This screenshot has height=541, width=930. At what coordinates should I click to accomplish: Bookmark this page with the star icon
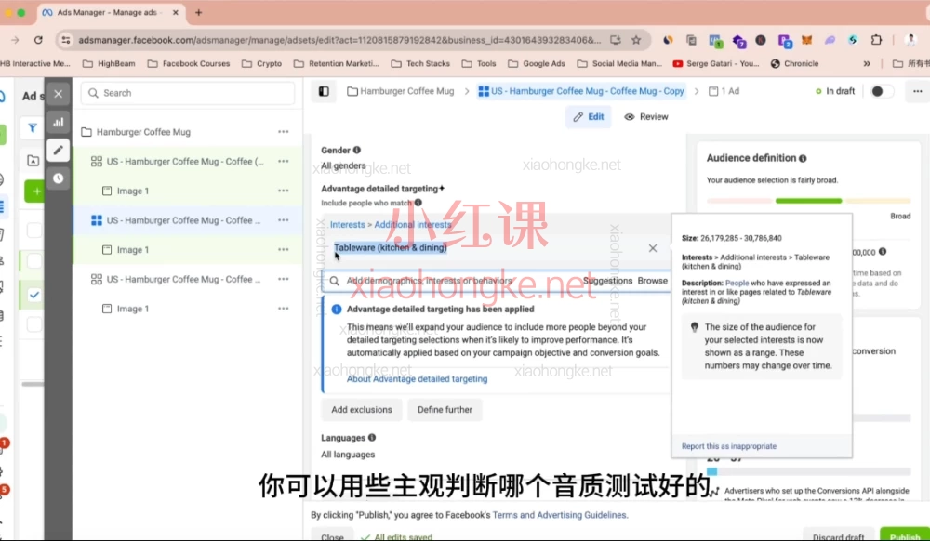pos(636,40)
